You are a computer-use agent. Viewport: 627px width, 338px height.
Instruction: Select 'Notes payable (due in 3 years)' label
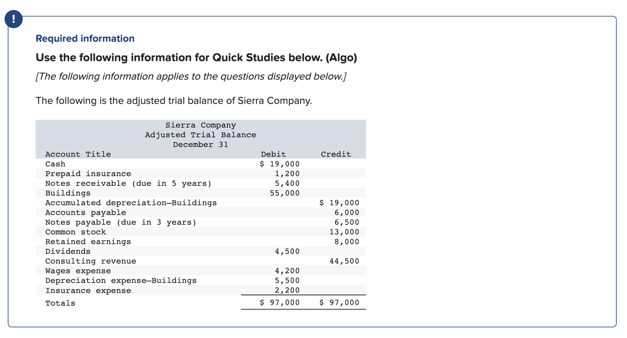121,222
